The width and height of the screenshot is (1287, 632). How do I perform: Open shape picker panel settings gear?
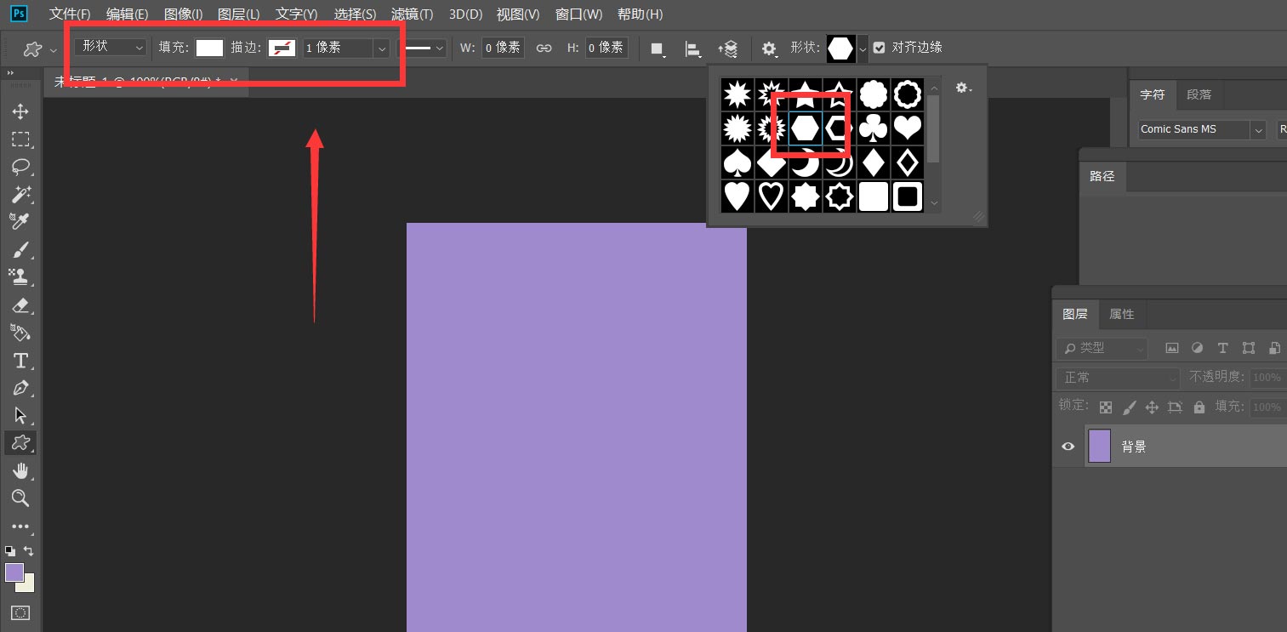point(963,88)
